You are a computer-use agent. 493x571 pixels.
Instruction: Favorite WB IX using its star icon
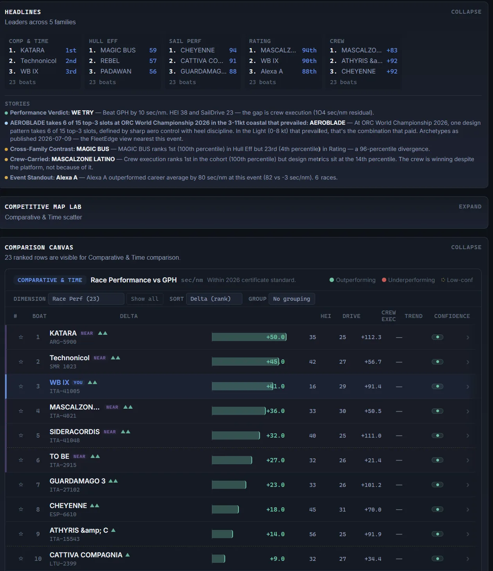[21, 386]
